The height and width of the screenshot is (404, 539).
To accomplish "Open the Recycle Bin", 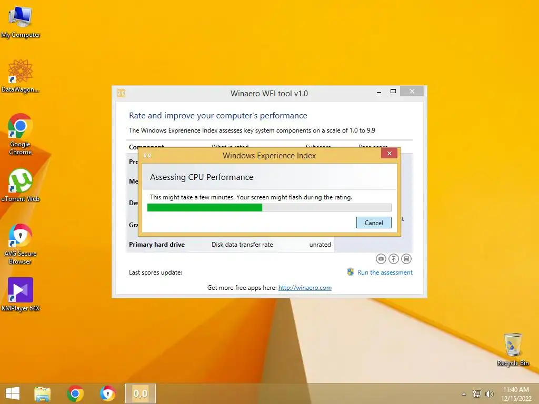I will click(x=513, y=349).
